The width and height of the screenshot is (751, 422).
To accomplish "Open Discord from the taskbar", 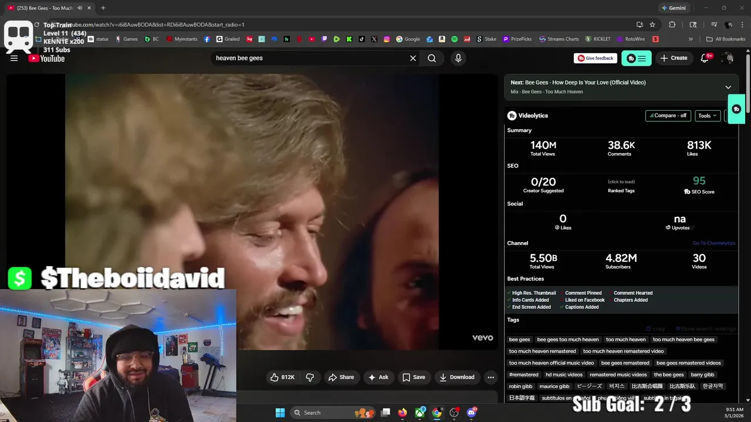I will click(x=472, y=413).
